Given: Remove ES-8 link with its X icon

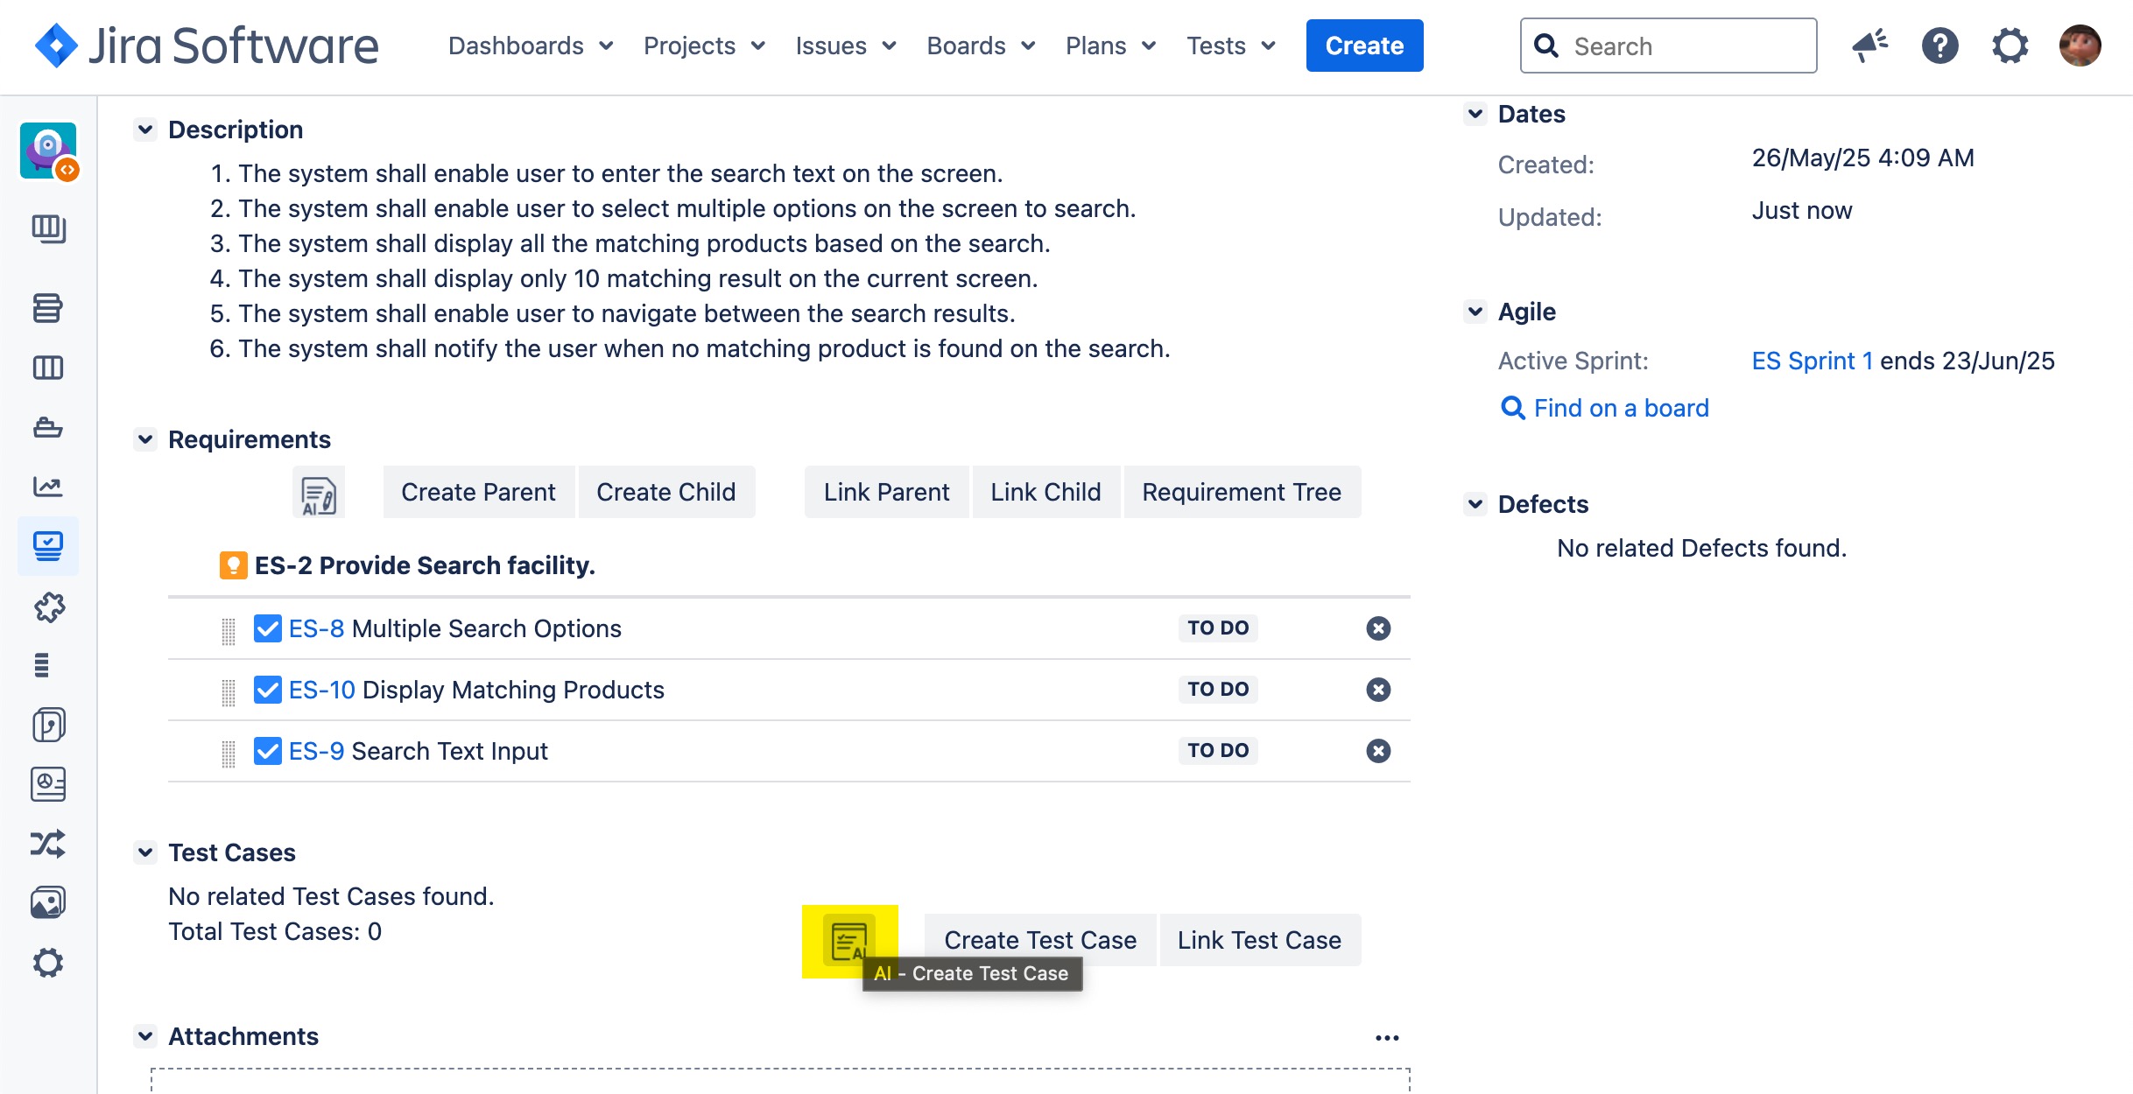Looking at the screenshot, I should click(x=1378, y=628).
